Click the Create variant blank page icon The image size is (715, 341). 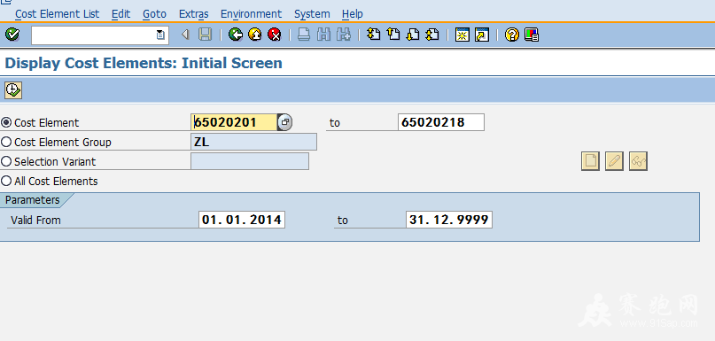(x=590, y=161)
